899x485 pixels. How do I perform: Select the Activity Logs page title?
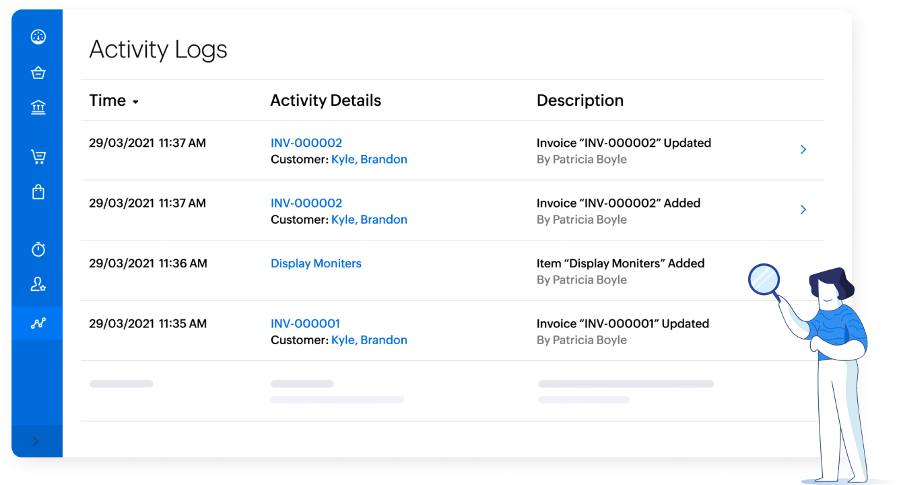pyautogui.click(x=158, y=49)
